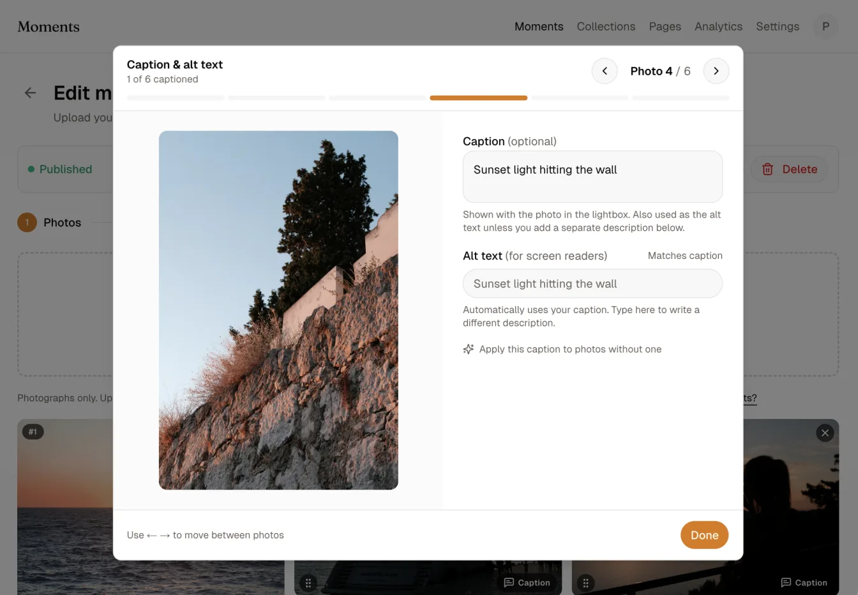Apply this caption to photos without one
The height and width of the screenshot is (595, 858).
coord(562,349)
